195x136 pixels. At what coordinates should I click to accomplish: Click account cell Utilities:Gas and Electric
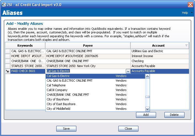click(160, 51)
